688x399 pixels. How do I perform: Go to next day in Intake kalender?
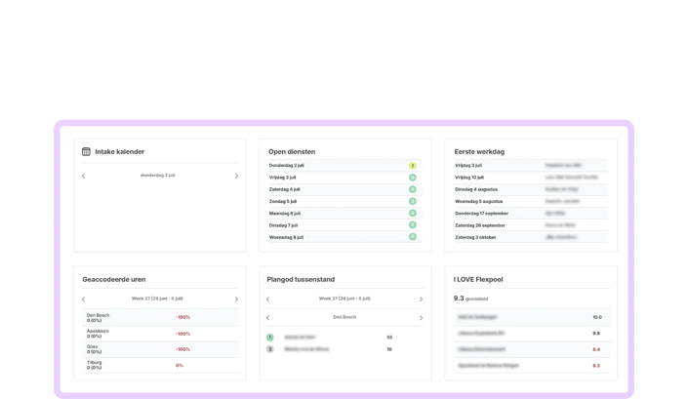click(x=236, y=176)
